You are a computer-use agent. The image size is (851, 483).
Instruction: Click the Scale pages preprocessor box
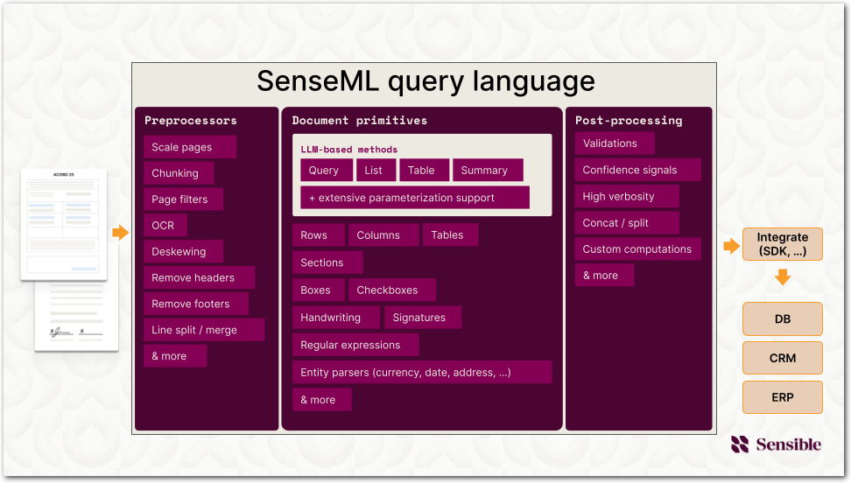pyautogui.click(x=190, y=147)
